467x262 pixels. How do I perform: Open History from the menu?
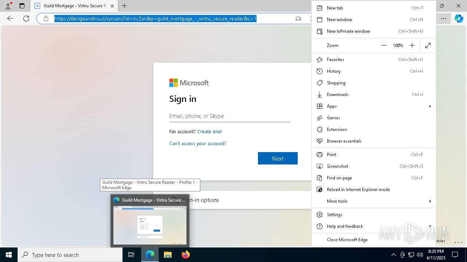tap(374, 71)
